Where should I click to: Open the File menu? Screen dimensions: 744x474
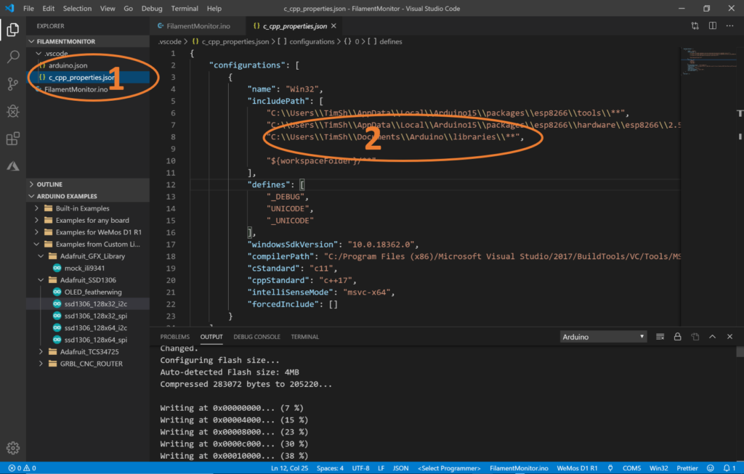(28, 9)
